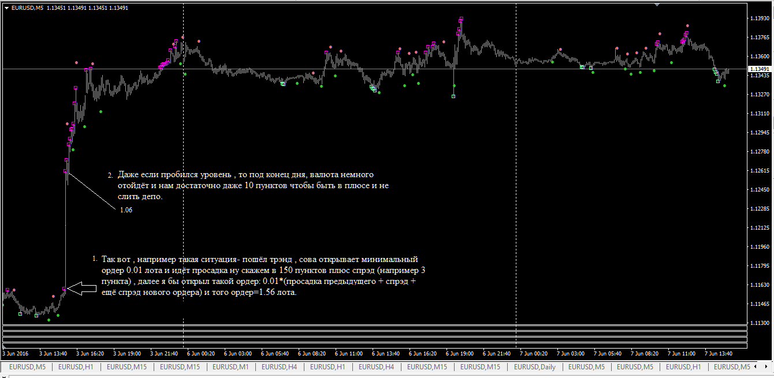Click the 7 Jun 11:00 time label

[x=682, y=353]
